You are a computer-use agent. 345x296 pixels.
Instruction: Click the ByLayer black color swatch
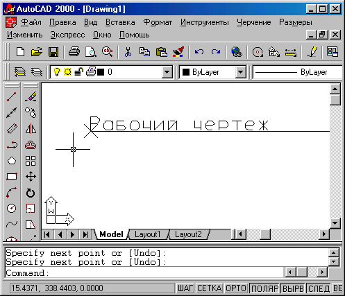(x=186, y=72)
